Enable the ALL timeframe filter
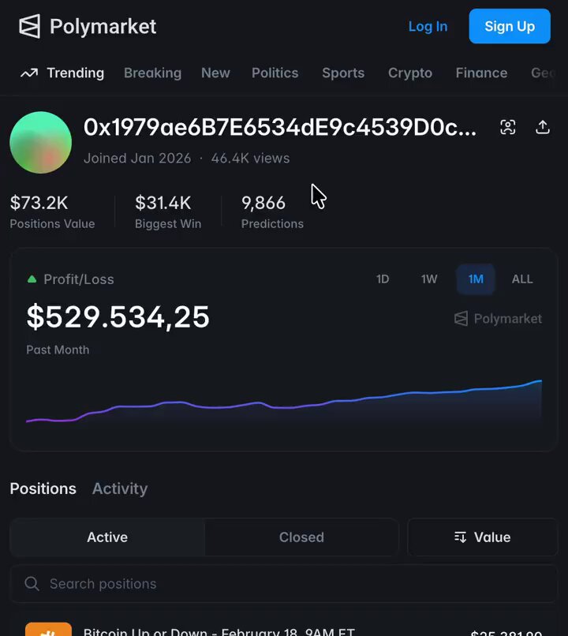The image size is (568, 636). [522, 279]
